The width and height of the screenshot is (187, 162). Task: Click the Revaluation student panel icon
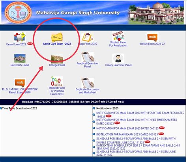[118, 36]
